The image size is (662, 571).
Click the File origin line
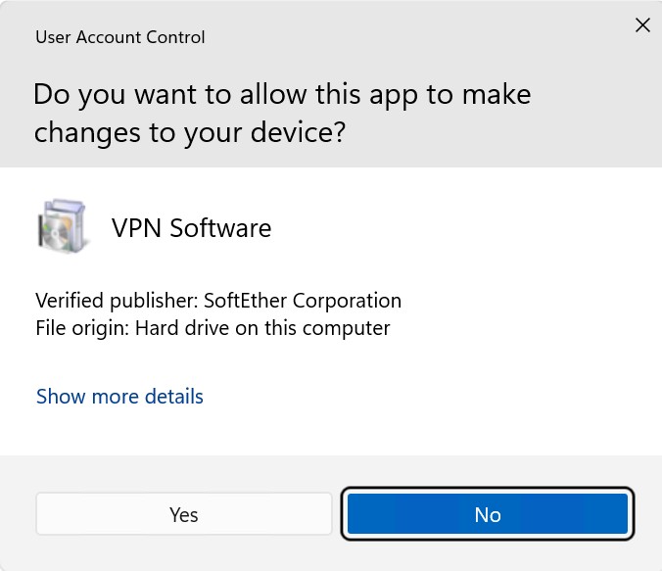tap(213, 328)
